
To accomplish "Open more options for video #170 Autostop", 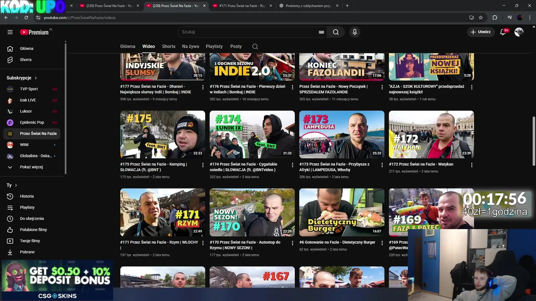I will [x=292, y=243].
